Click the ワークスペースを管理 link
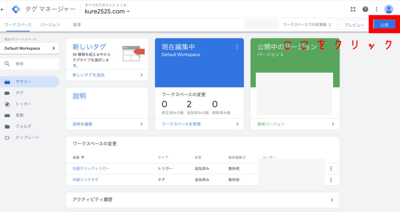The width and height of the screenshot is (400, 212). click(181, 124)
